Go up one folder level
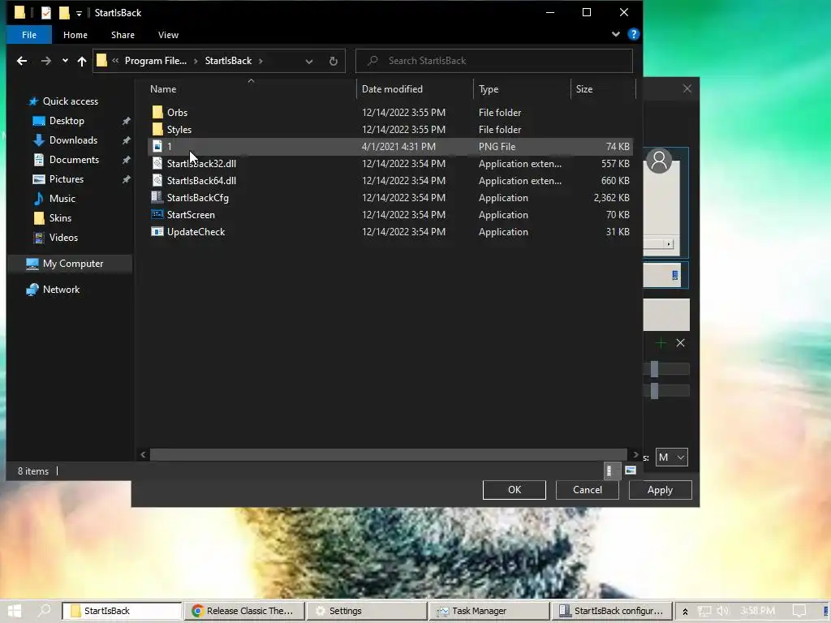This screenshot has height=623, width=831. click(82, 61)
